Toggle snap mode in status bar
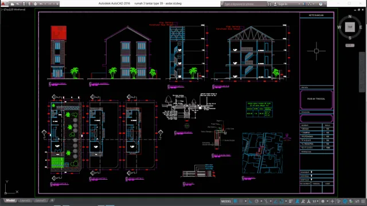 pyautogui.click(x=241, y=201)
